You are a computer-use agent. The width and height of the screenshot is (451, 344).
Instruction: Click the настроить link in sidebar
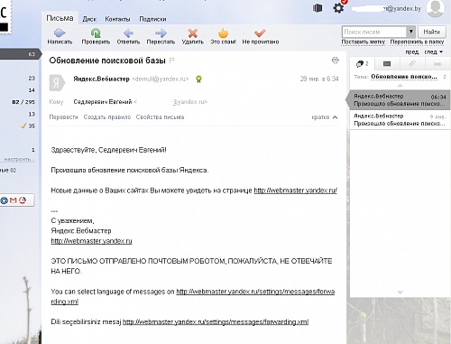pos(17,159)
